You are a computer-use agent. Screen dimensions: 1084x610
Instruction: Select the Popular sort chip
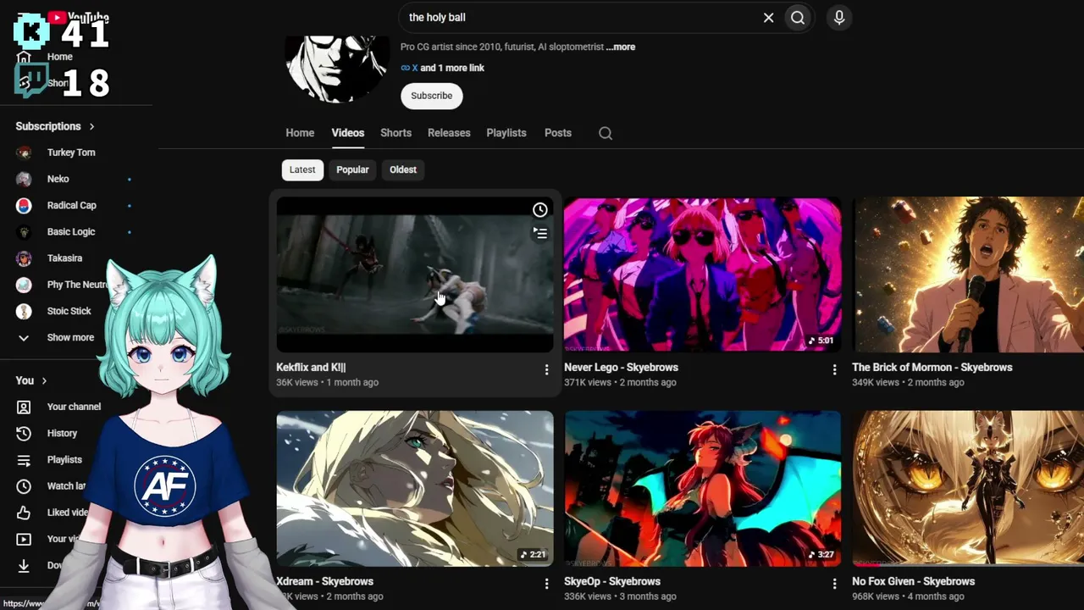coord(352,169)
